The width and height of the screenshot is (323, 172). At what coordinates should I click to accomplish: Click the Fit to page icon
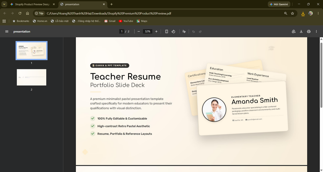[167, 32]
